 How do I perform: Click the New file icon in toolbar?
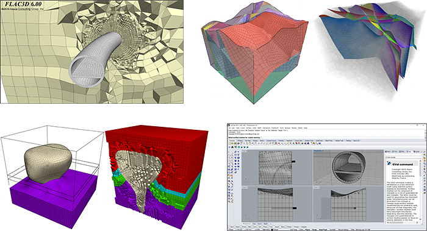pyautogui.click(x=229, y=143)
